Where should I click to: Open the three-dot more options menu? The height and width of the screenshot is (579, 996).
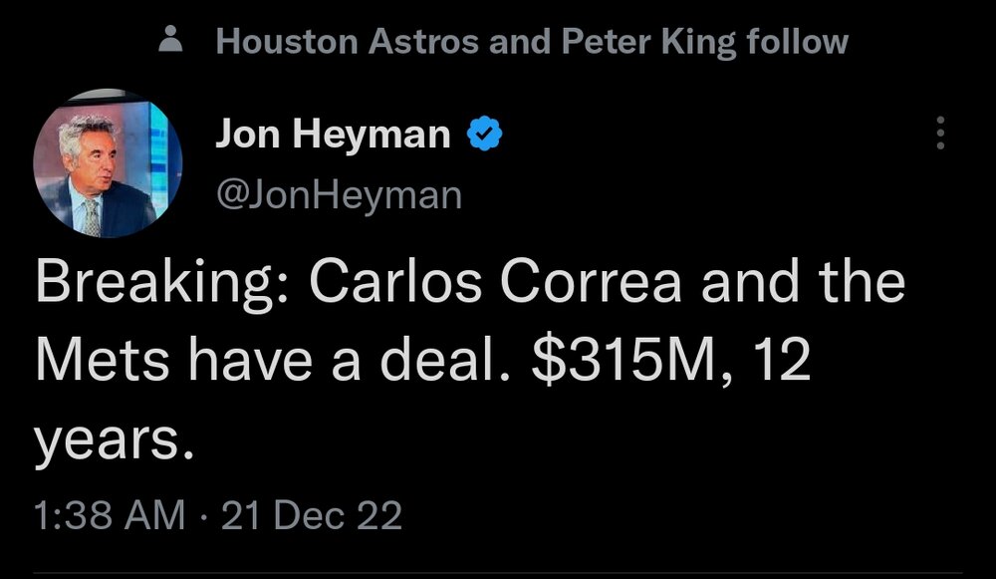pos(939,134)
